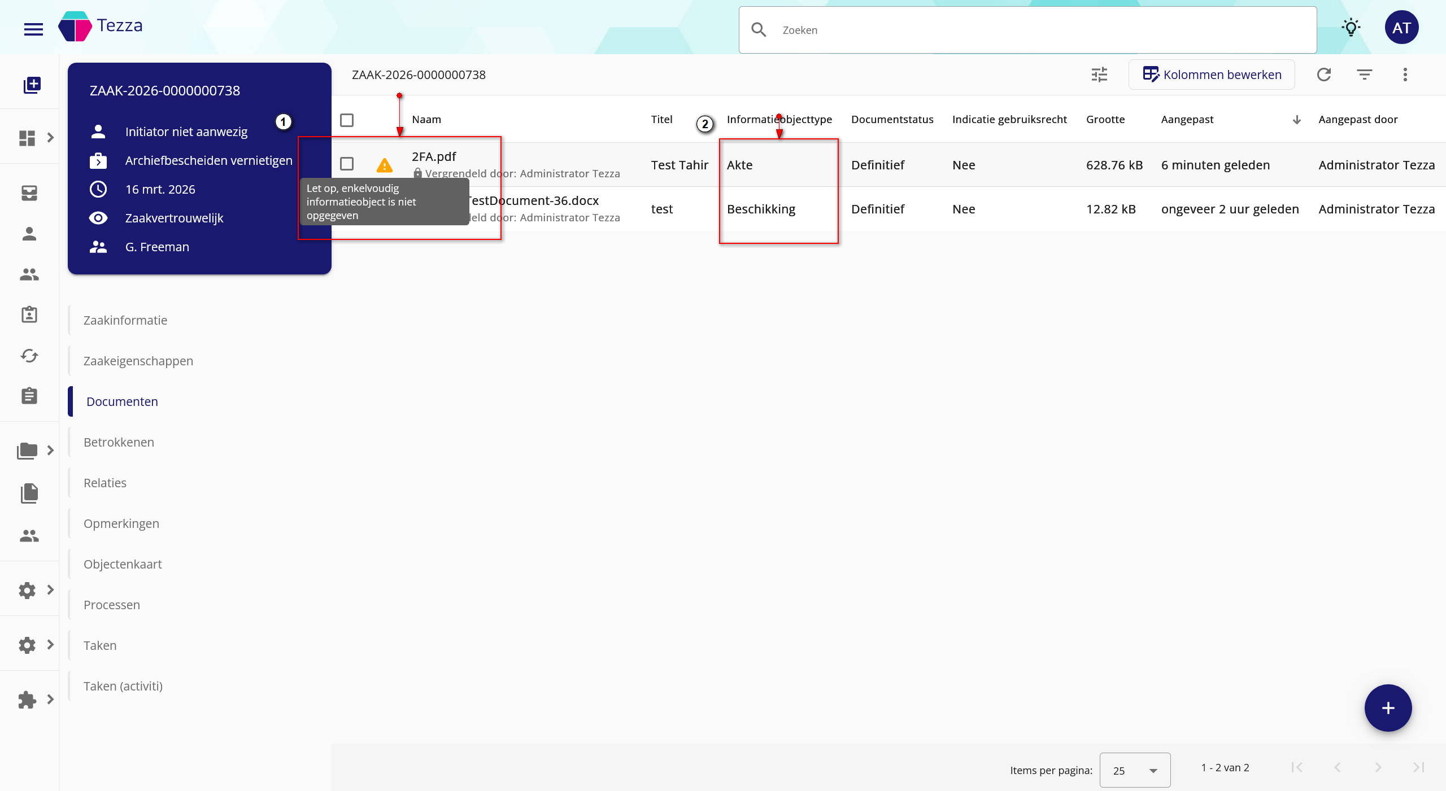Open the filter list icon
Viewport: 1446px width, 791px height.
click(1365, 75)
